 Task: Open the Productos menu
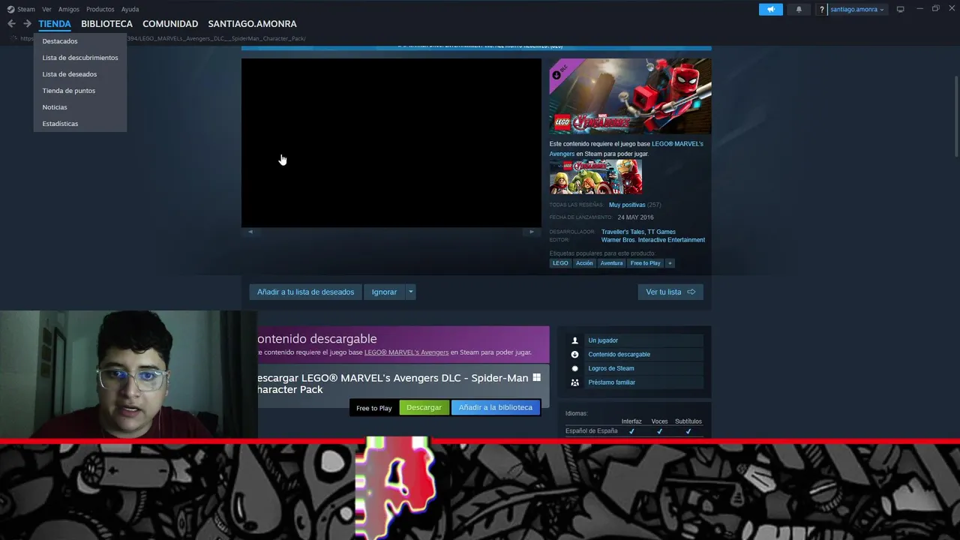click(100, 9)
